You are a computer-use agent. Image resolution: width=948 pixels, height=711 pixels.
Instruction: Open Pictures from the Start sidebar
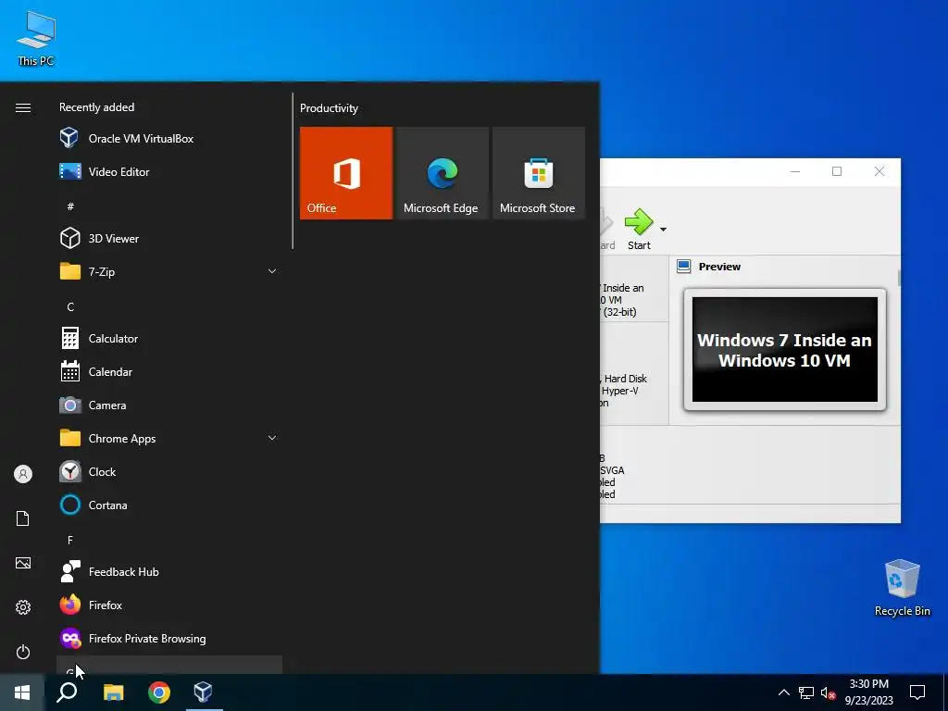(23, 563)
